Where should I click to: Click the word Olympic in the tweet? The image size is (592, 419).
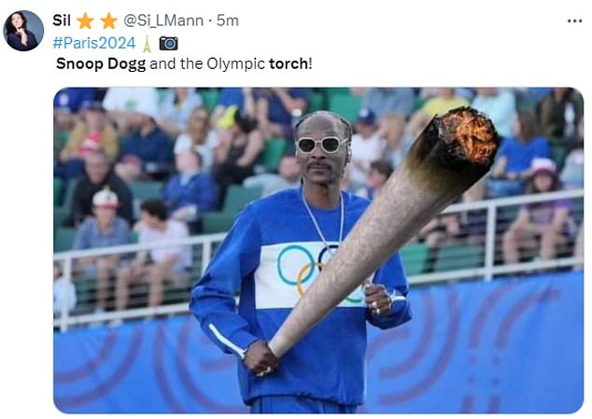click(235, 64)
